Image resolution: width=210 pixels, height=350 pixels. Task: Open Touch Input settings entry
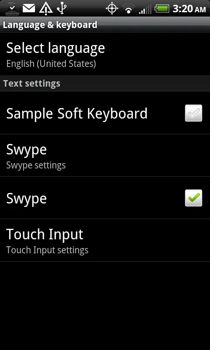105,240
